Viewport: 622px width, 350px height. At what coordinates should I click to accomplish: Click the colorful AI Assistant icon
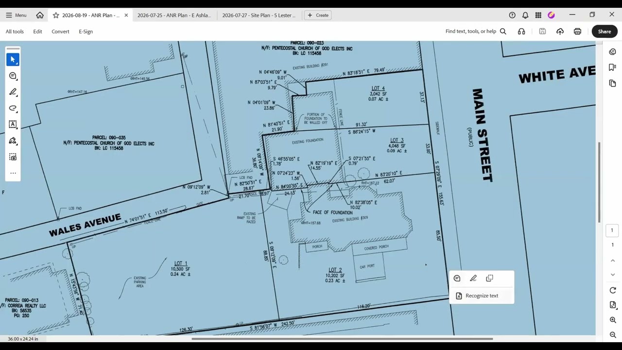[551, 15]
